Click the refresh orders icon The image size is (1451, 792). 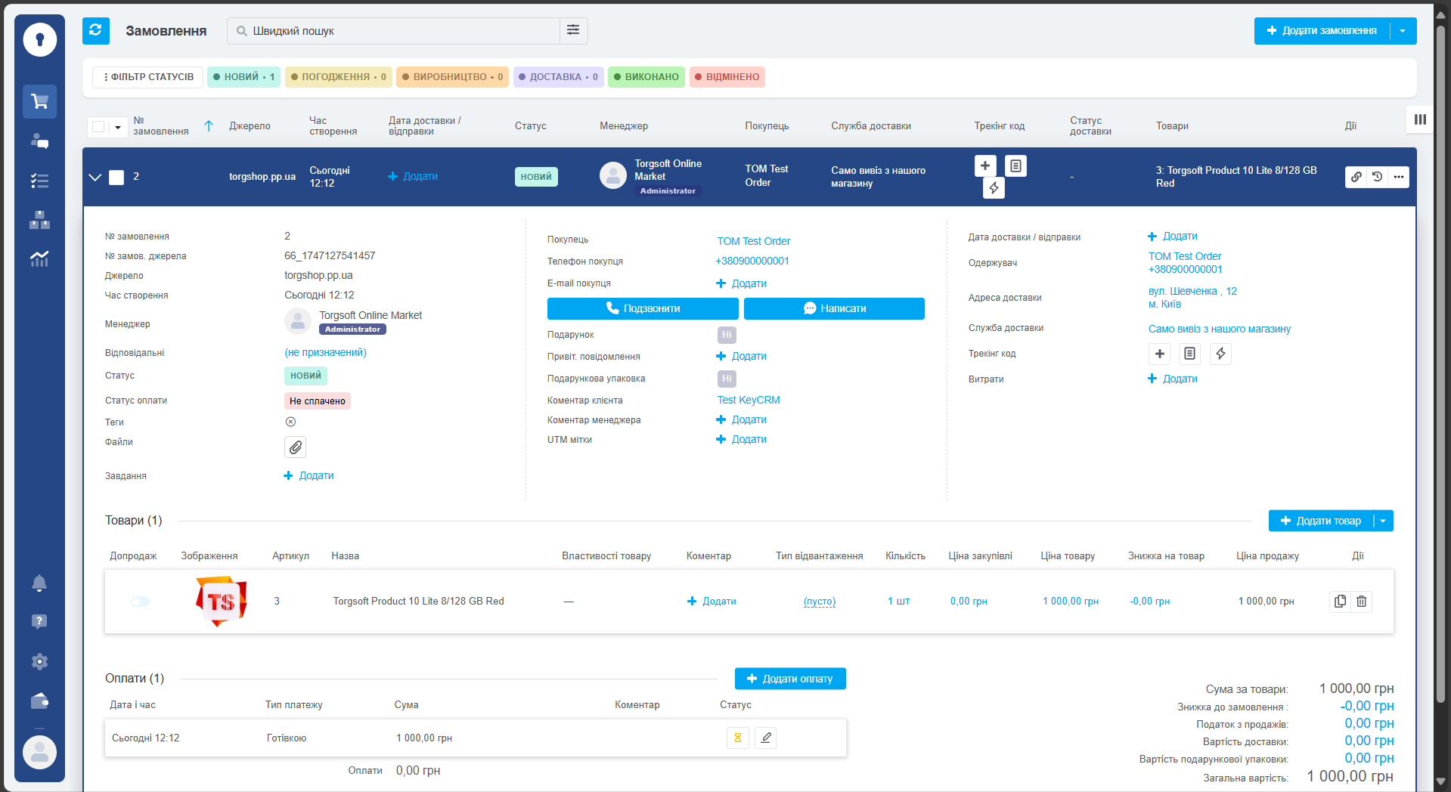pos(95,31)
